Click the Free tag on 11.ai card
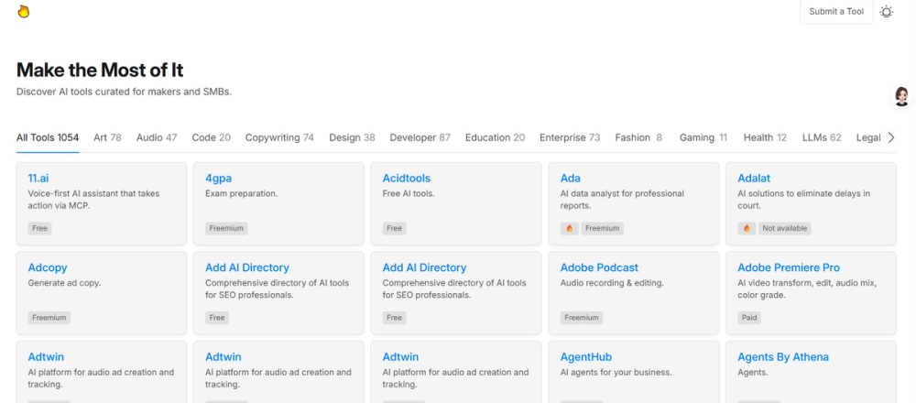Viewport: 916px width, 403px height. tap(39, 228)
